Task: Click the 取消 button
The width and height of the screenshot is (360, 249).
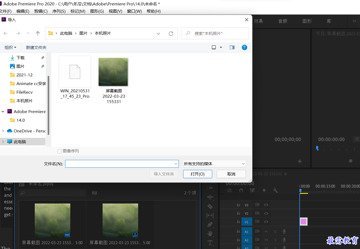Action: [x=231, y=174]
